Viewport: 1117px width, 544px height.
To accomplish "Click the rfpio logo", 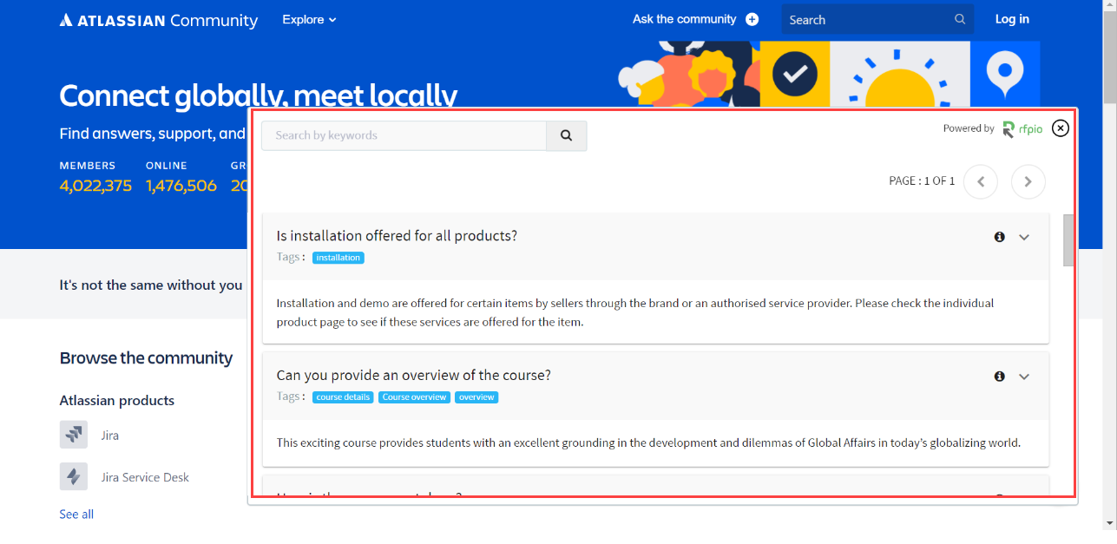I will pos(1022,129).
